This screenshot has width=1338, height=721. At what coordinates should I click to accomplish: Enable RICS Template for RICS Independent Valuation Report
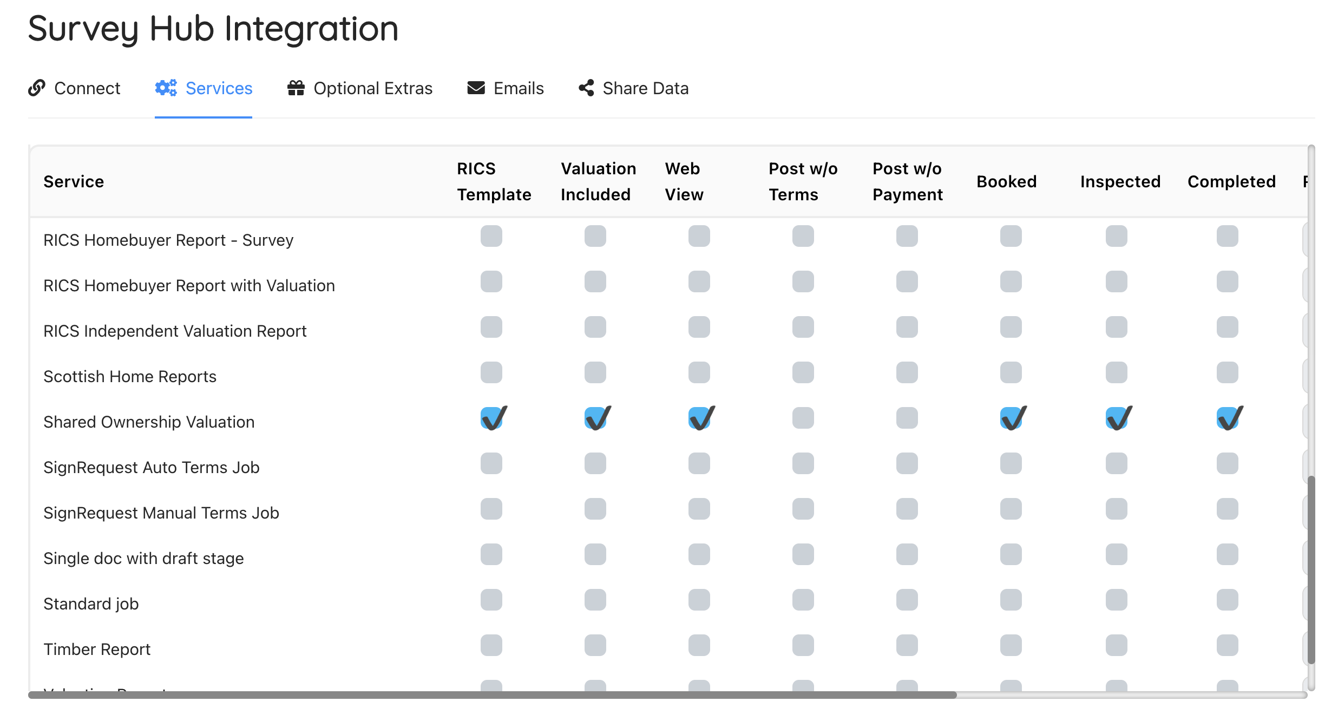[x=491, y=327]
